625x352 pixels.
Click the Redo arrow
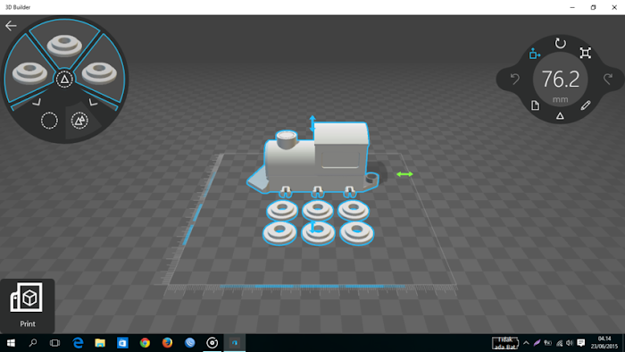(x=607, y=79)
